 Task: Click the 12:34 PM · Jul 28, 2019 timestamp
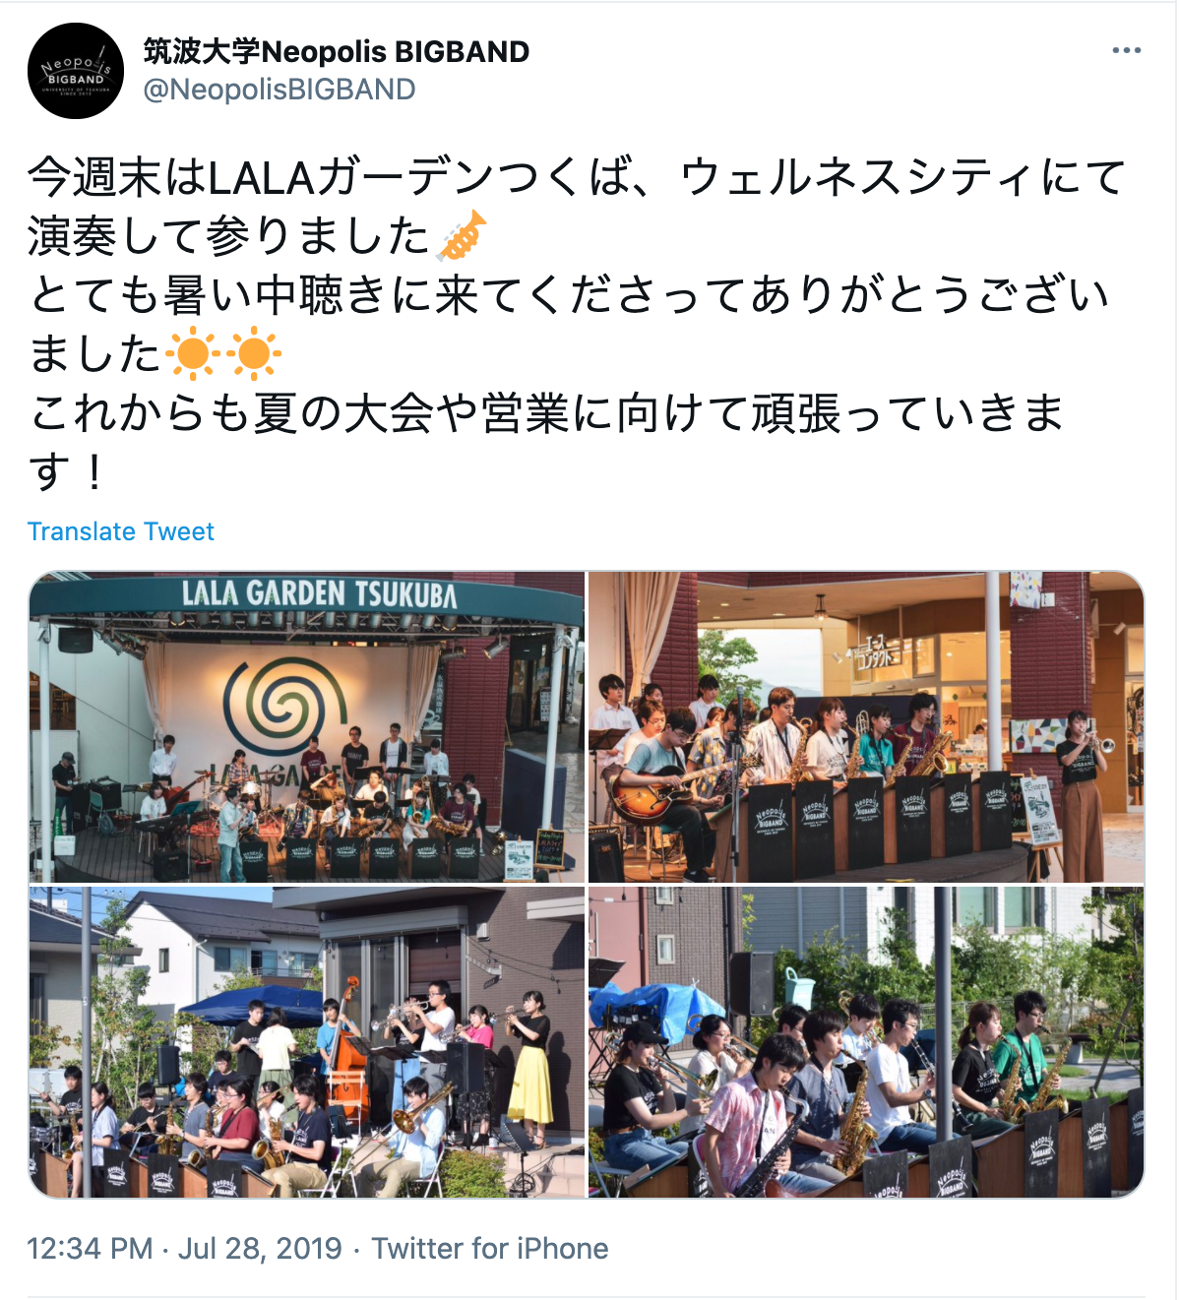(184, 1248)
